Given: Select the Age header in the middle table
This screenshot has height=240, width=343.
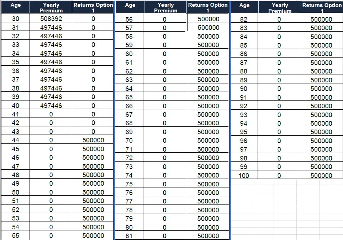Looking at the screenshot, I should click(x=130, y=5).
